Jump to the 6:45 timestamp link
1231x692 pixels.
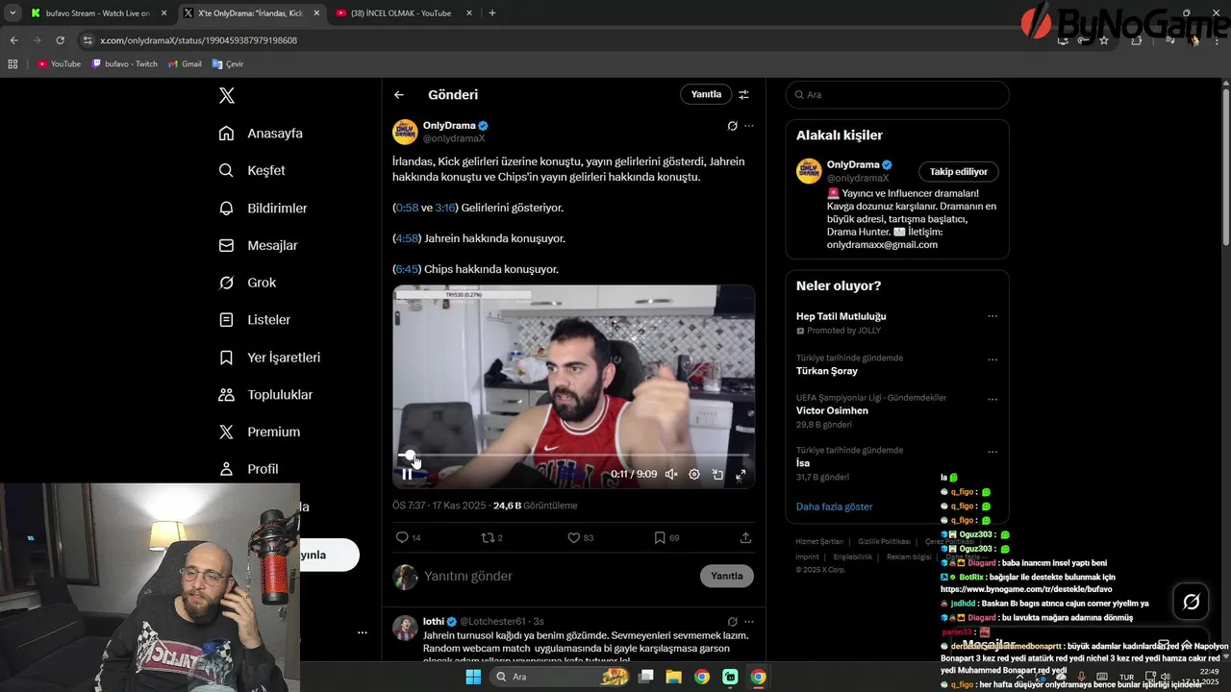[407, 269]
